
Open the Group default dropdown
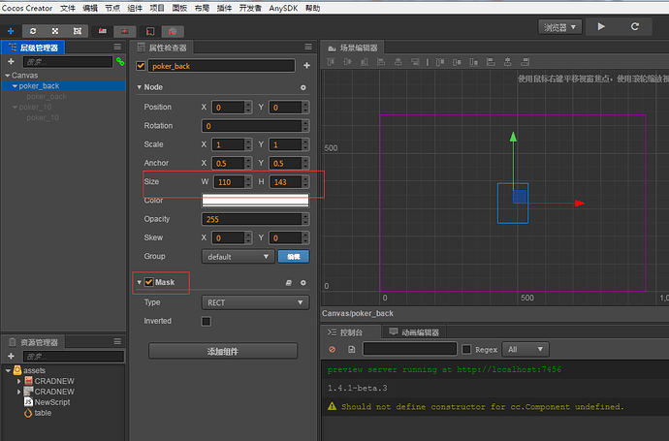(238, 257)
